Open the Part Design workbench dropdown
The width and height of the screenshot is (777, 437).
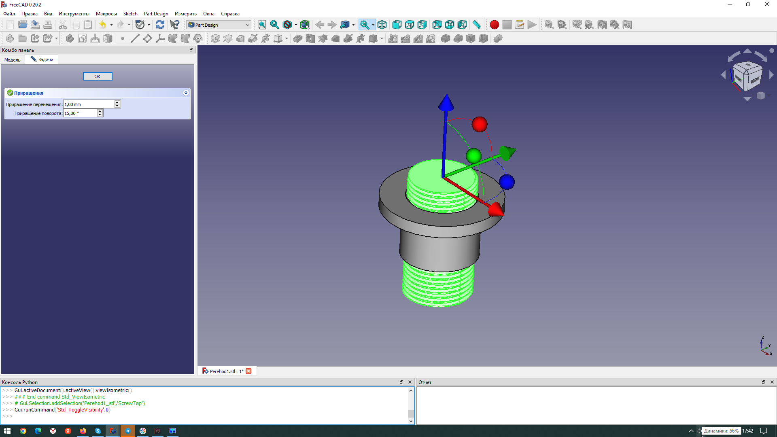pyautogui.click(x=219, y=25)
